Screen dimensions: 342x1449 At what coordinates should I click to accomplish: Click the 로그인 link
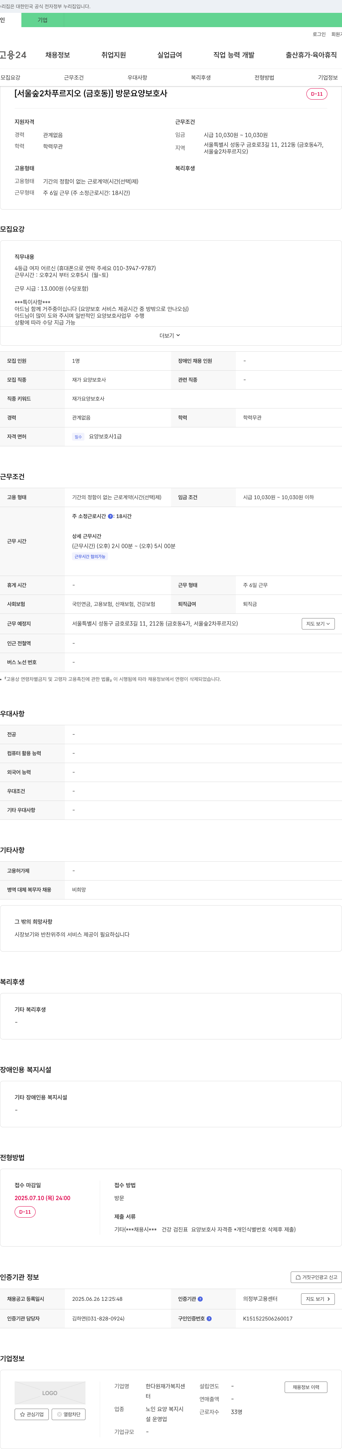(319, 34)
